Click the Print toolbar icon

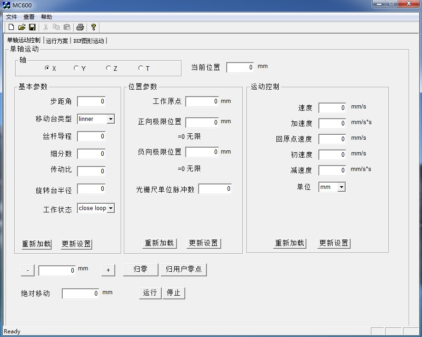tap(80, 27)
